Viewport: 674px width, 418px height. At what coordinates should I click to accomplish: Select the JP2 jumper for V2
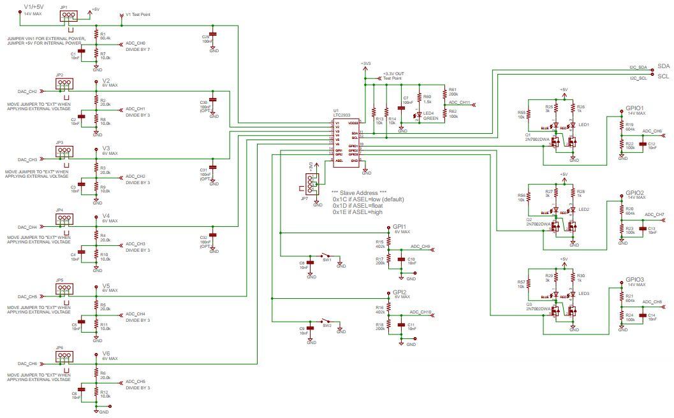[x=64, y=83]
